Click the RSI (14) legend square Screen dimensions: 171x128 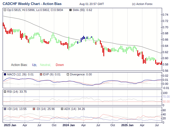[x=5, y=92]
